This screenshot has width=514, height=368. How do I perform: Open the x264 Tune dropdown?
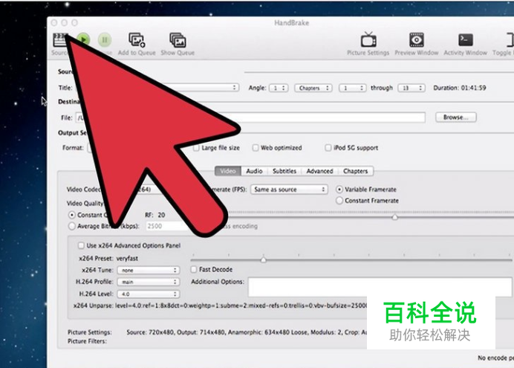(x=149, y=271)
